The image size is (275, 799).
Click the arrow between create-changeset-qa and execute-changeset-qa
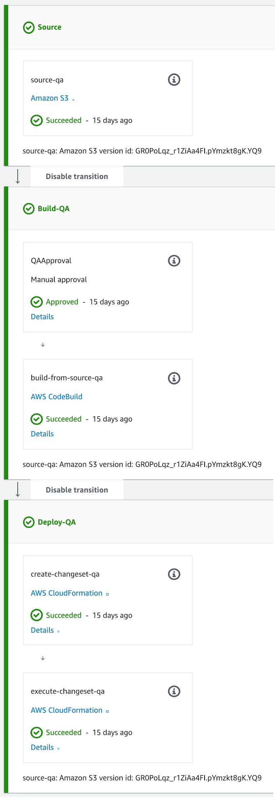pos(42,658)
